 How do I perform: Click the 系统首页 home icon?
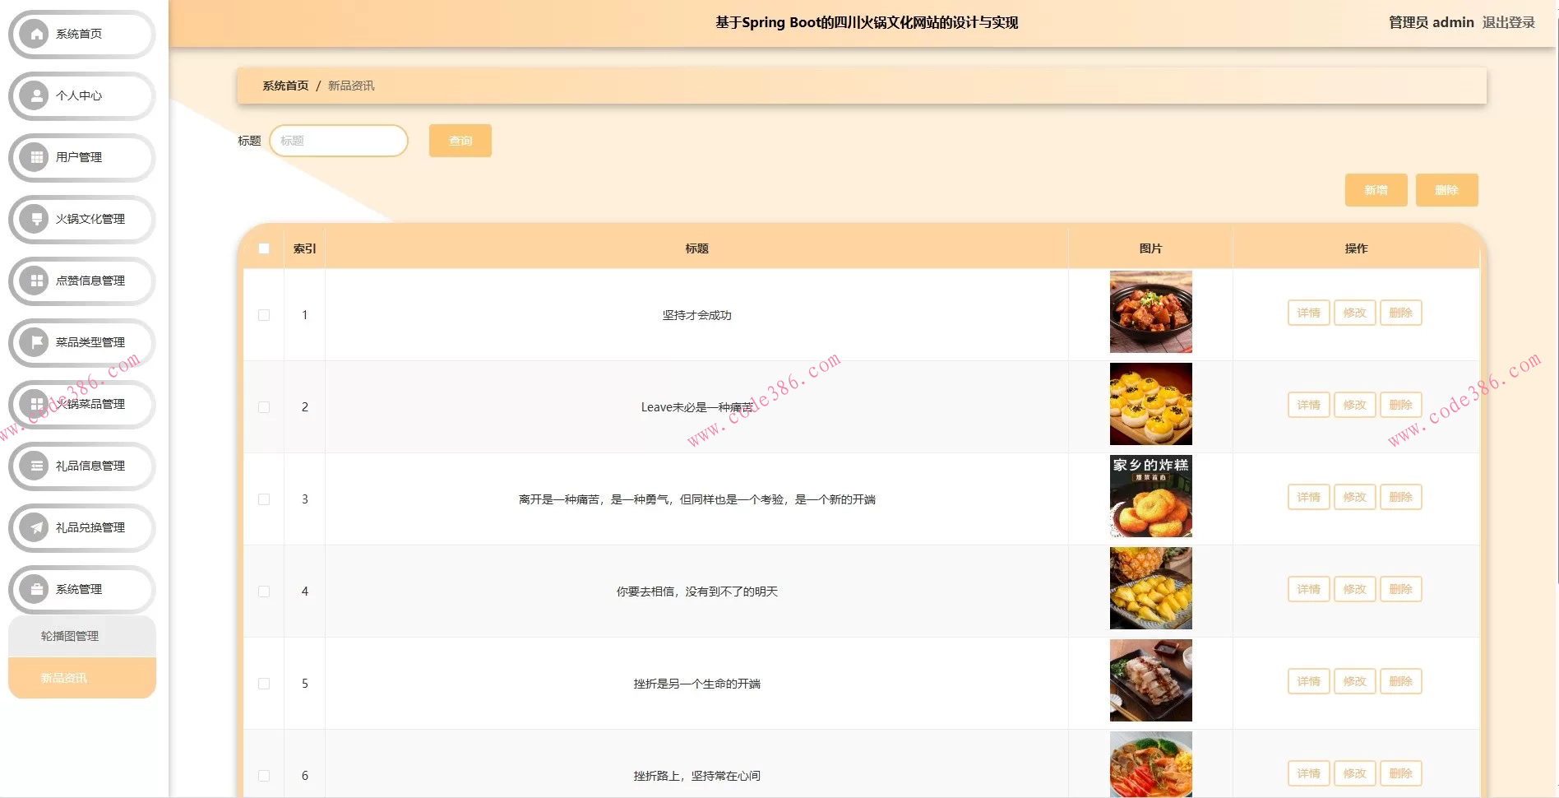point(35,34)
